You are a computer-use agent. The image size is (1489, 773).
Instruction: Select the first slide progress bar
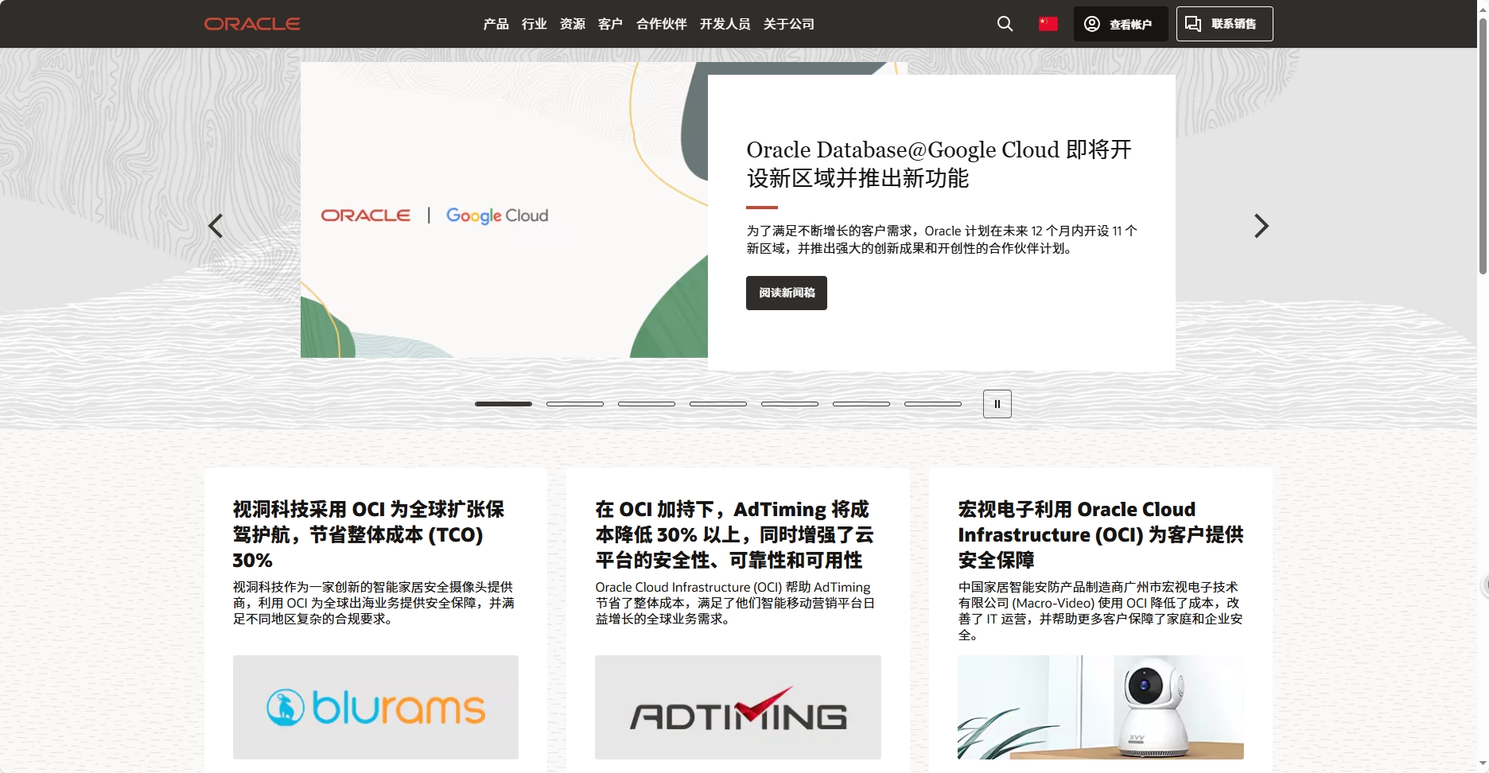(x=503, y=404)
